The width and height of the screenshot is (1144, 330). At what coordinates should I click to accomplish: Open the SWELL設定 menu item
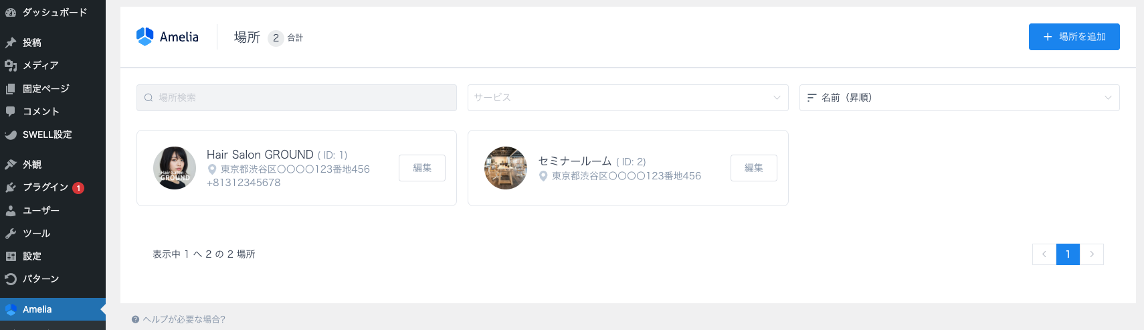pyautogui.click(x=47, y=135)
